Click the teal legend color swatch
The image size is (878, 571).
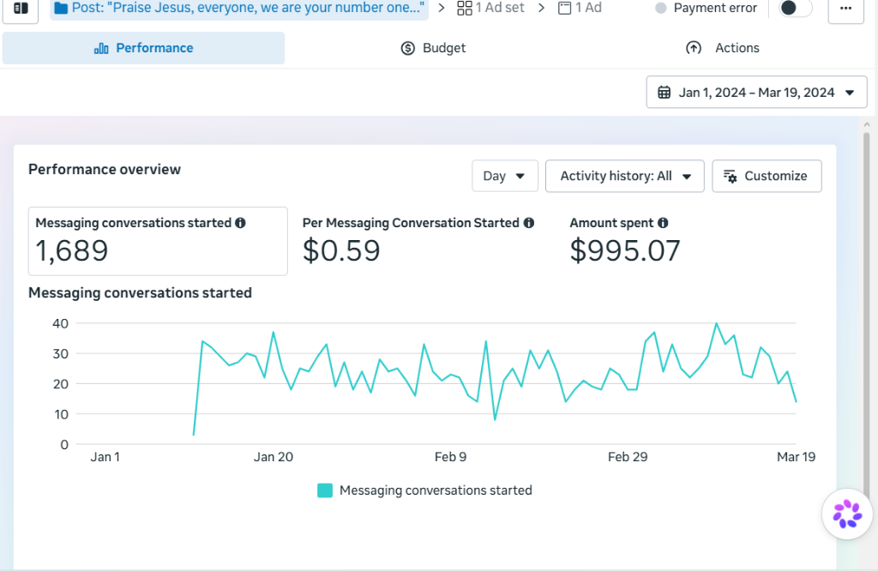coord(325,490)
